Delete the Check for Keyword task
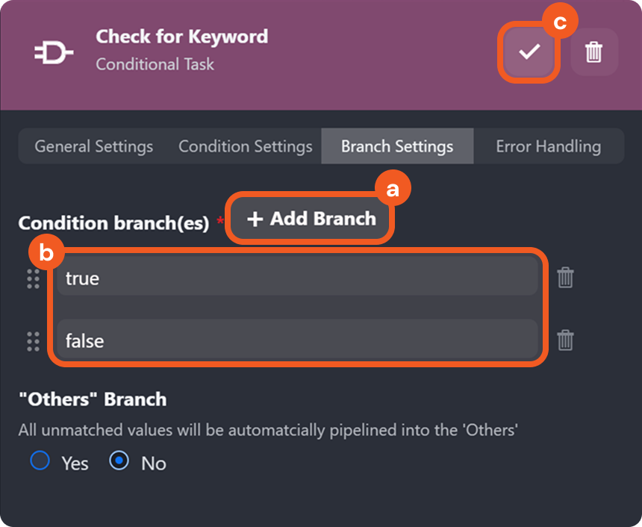This screenshot has height=527, width=642. point(594,52)
